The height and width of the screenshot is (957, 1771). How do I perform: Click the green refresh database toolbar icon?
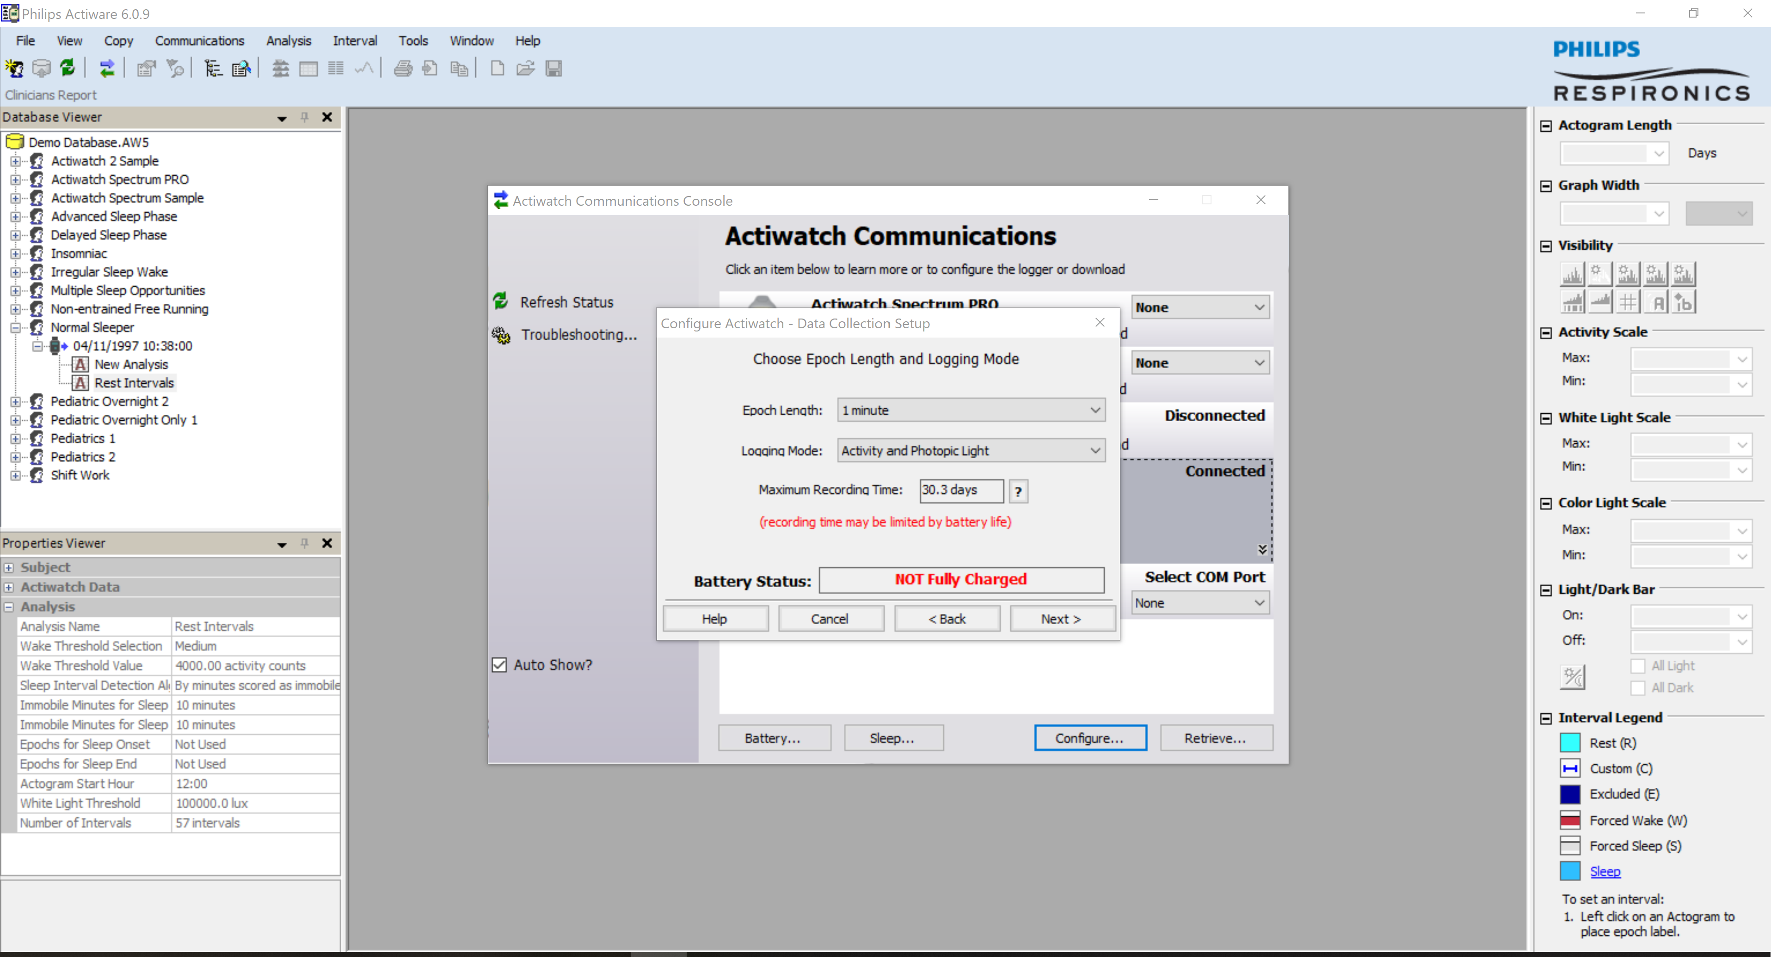[x=68, y=68]
